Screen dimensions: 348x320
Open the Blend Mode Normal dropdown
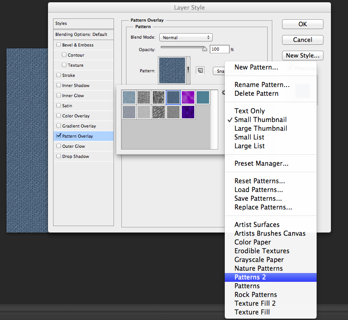tap(186, 37)
